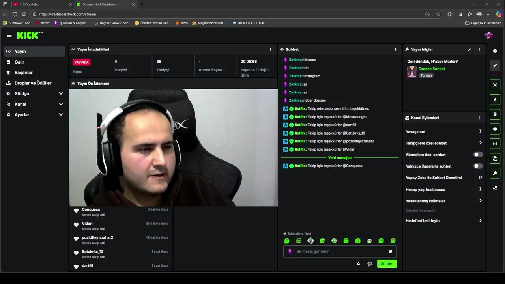The width and height of the screenshot is (505, 284).
Task: Open Yayın İstatistikleri panel options menu
Action: (x=271, y=49)
